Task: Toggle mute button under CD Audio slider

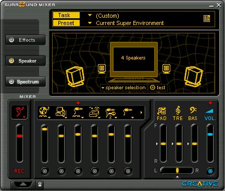Action: point(44,171)
